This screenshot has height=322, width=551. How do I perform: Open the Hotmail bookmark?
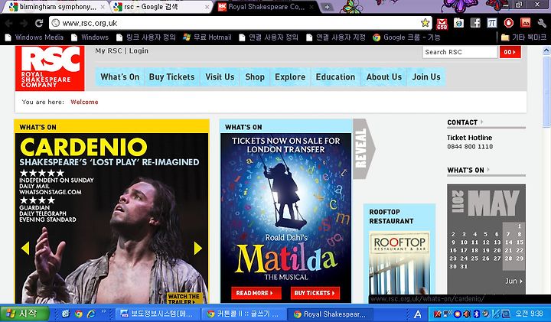pyautogui.click(x=207, y=37)
